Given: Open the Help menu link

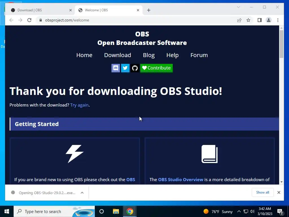Looking at the screenshot, I should 172,55.
